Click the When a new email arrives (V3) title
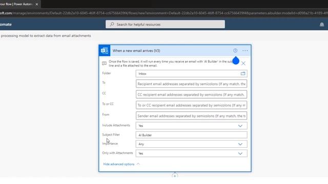 click(x=136, y=51)
